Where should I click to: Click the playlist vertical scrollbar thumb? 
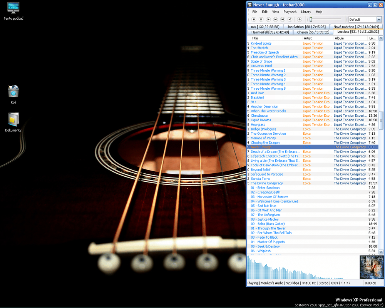coord(381,121)
